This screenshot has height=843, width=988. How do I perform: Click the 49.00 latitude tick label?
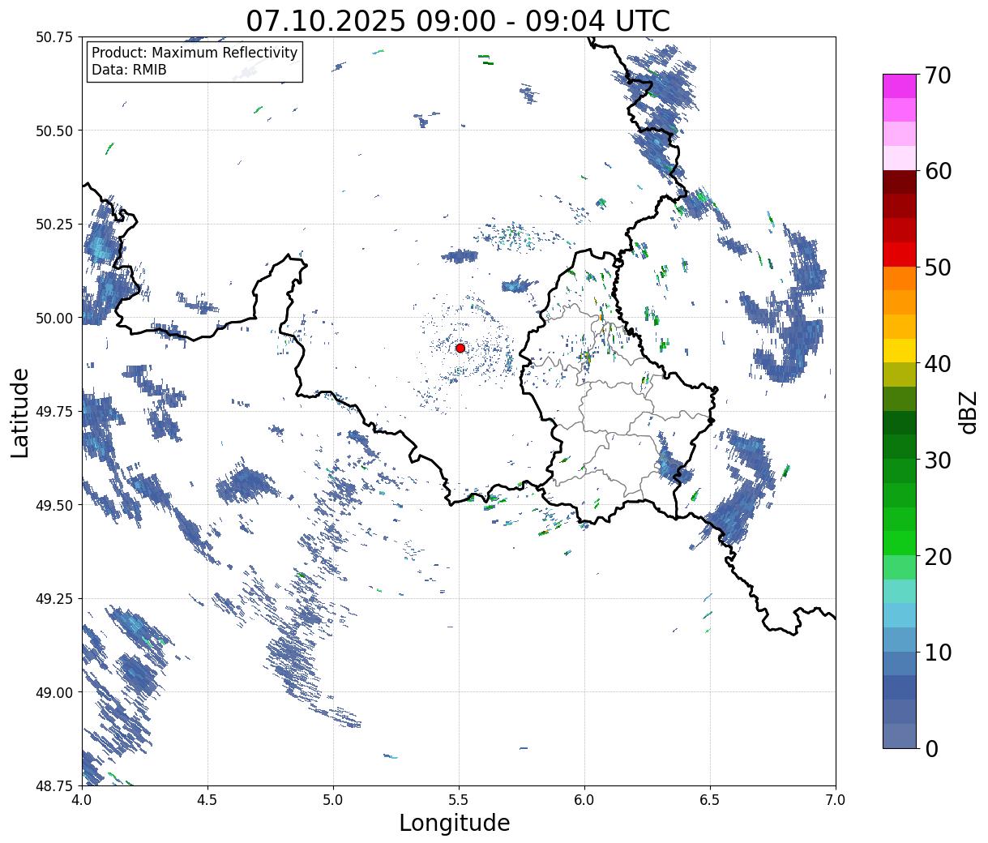54,692
